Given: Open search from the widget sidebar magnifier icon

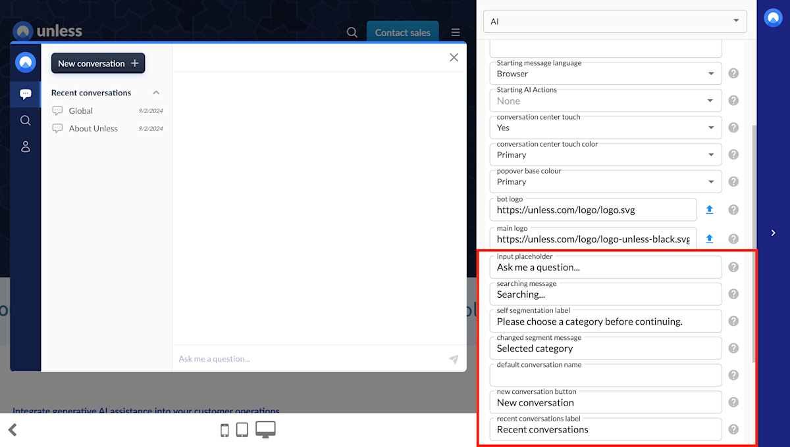Looking at the screenshot, I should [x=25, y=120].
